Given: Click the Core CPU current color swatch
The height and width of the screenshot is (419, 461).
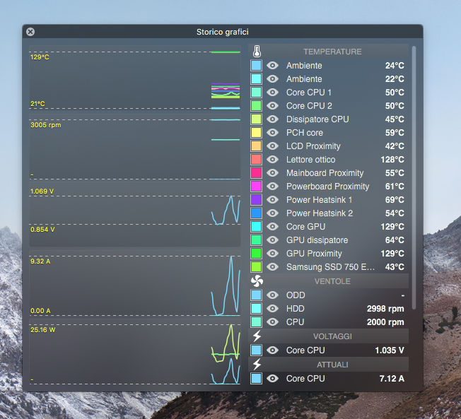Looking at the screenshot, I should tap(257, 379).
